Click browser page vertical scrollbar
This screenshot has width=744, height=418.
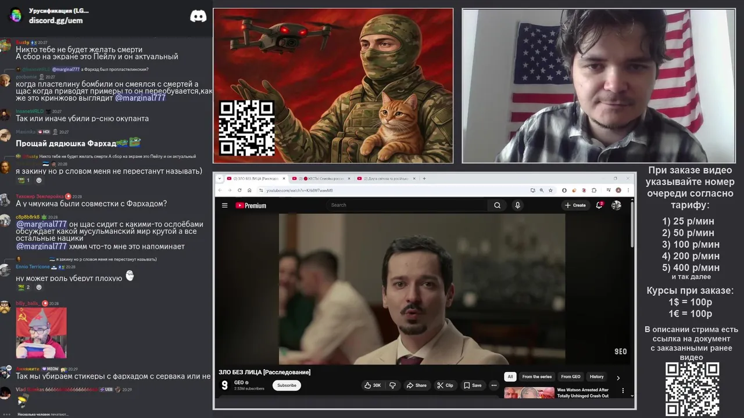632,224
